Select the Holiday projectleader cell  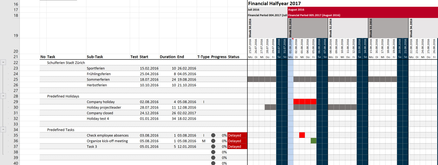[x=104, y=107]
